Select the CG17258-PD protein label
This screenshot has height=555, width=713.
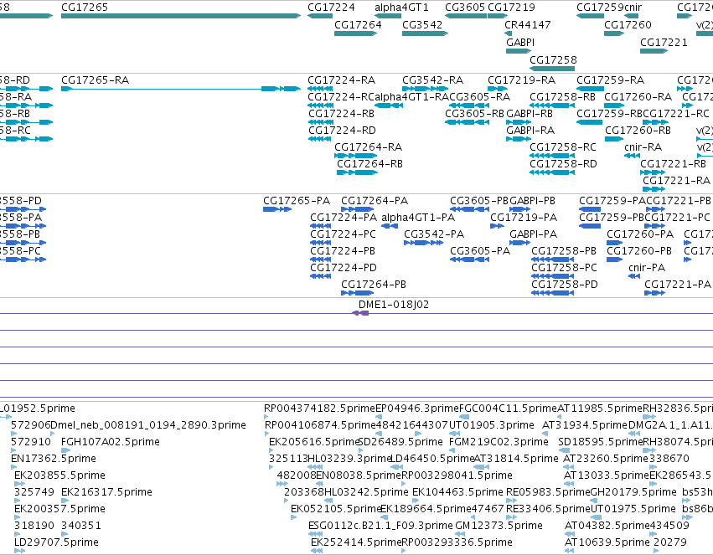tap(565, 285)
